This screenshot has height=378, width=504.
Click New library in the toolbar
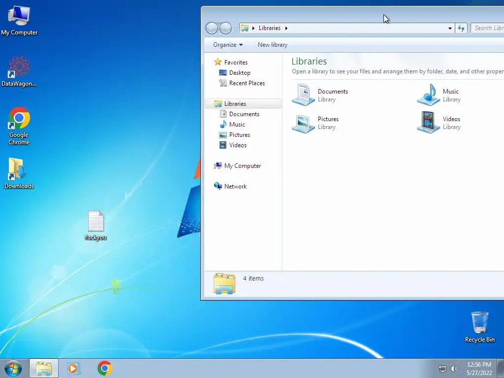click(273, 45)
